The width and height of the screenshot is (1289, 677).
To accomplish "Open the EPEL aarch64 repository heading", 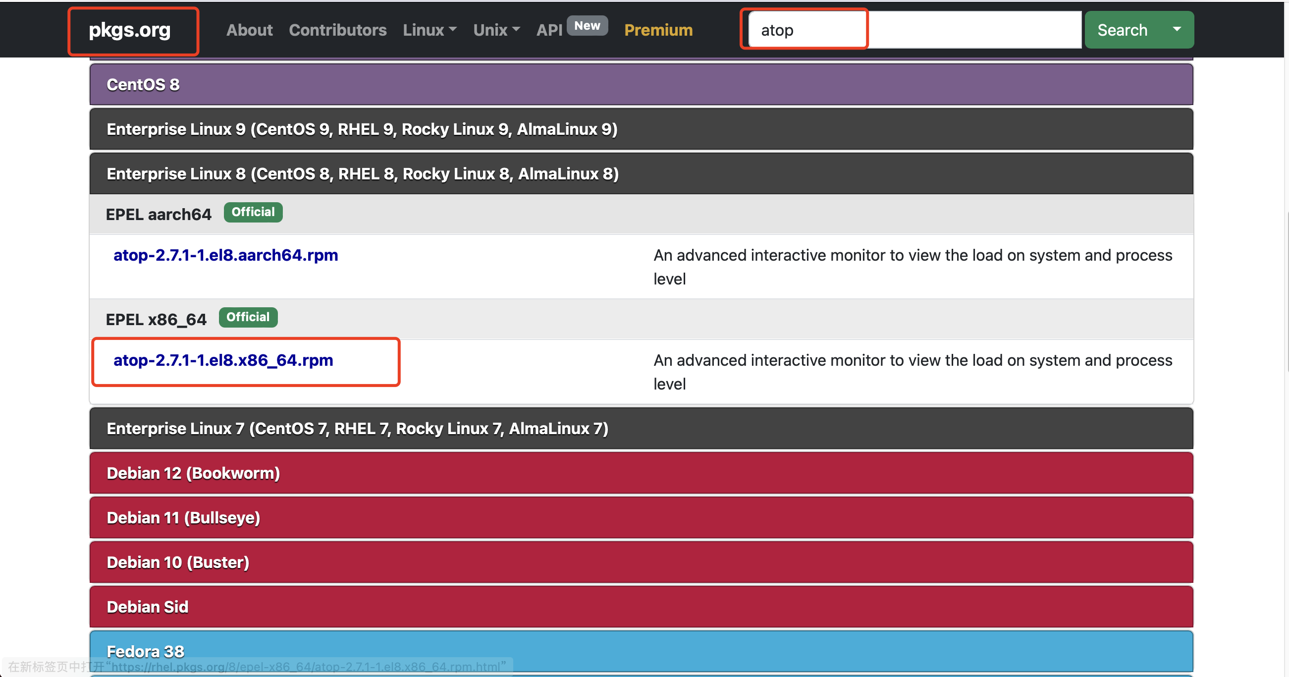I will [159, 214].
